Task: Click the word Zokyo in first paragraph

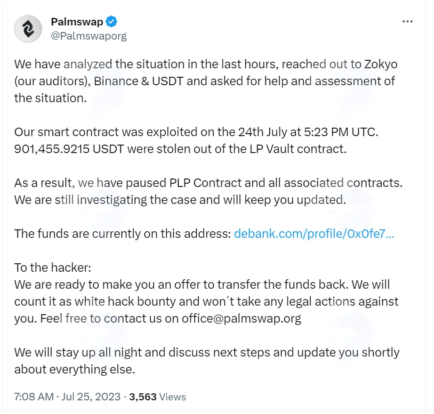Action: pos(381,64)
